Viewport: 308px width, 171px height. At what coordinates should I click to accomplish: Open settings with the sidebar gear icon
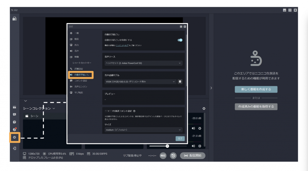14,137
